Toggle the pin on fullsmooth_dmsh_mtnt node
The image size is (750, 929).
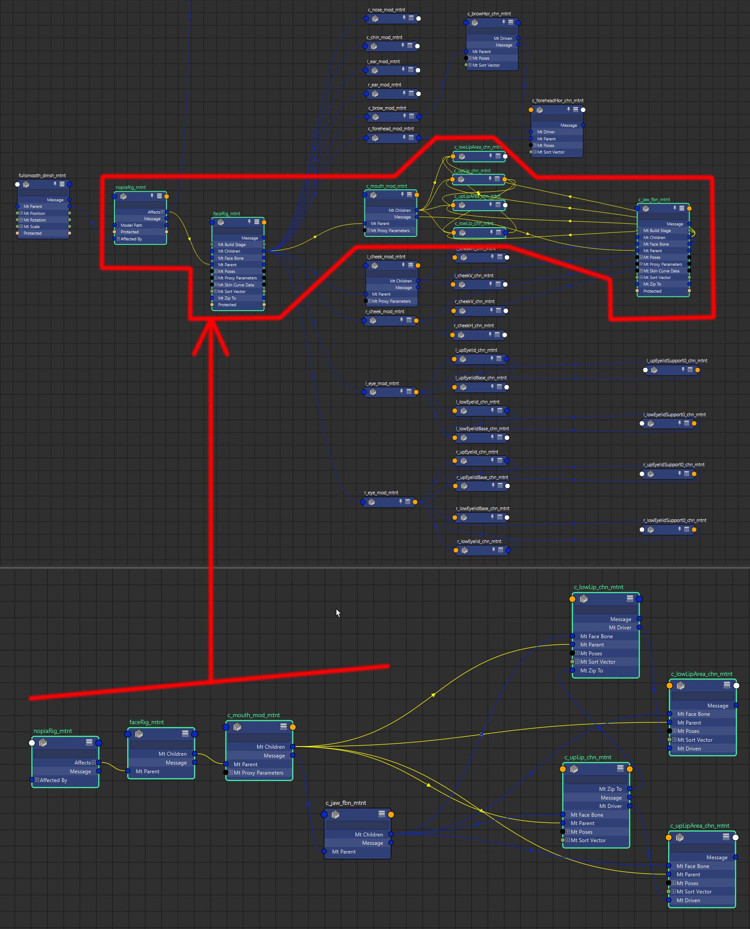(x=55, y=184)
